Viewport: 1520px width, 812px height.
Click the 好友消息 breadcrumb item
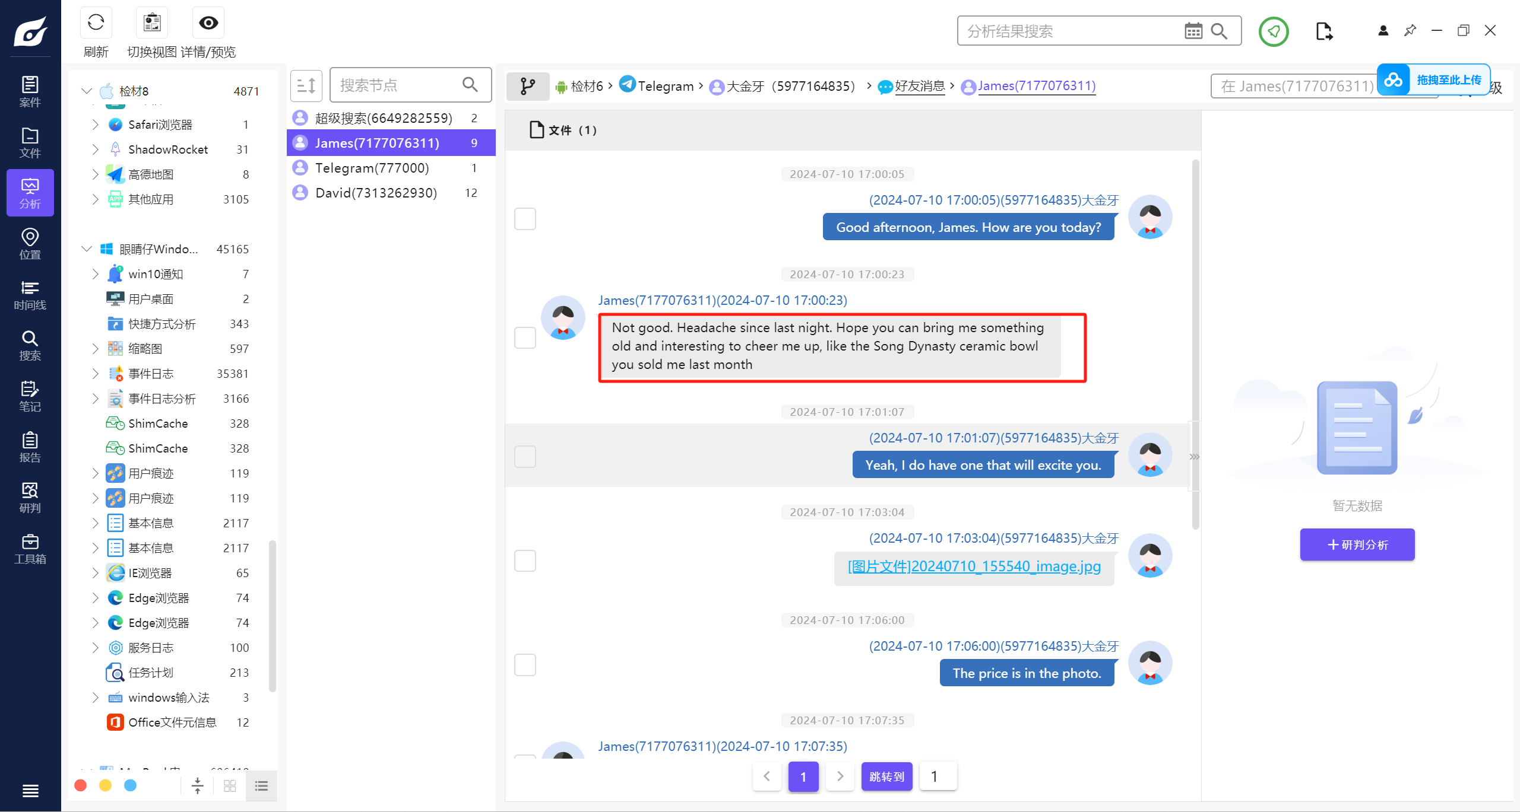point(919,87)
